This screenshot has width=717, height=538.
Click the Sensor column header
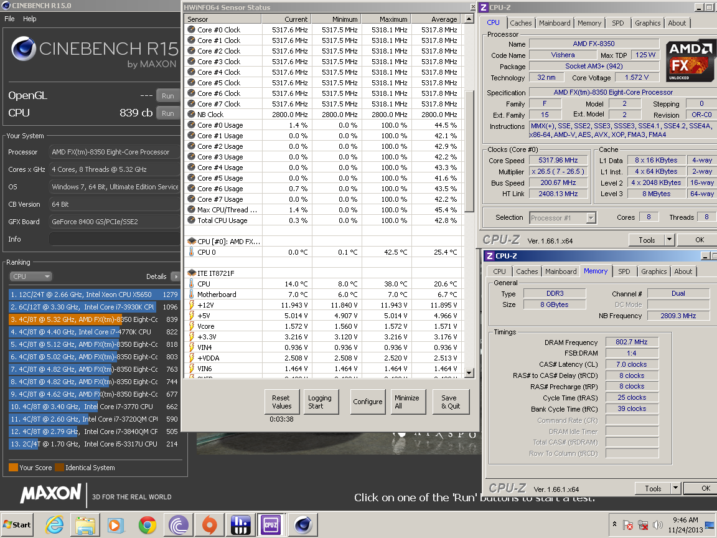[x=223, y=19]
